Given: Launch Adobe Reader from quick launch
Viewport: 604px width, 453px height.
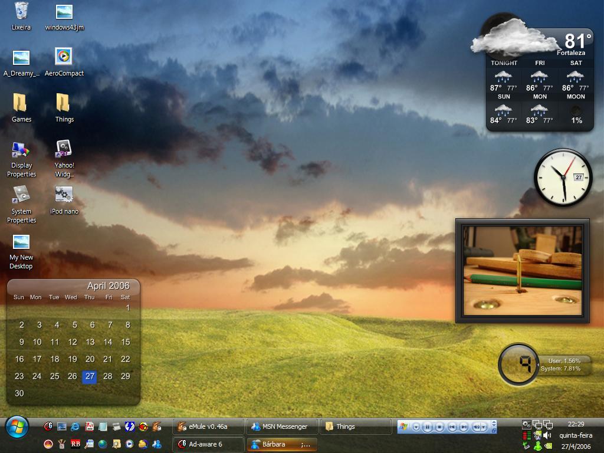Looking at the screenshot, I should (90, 426).
